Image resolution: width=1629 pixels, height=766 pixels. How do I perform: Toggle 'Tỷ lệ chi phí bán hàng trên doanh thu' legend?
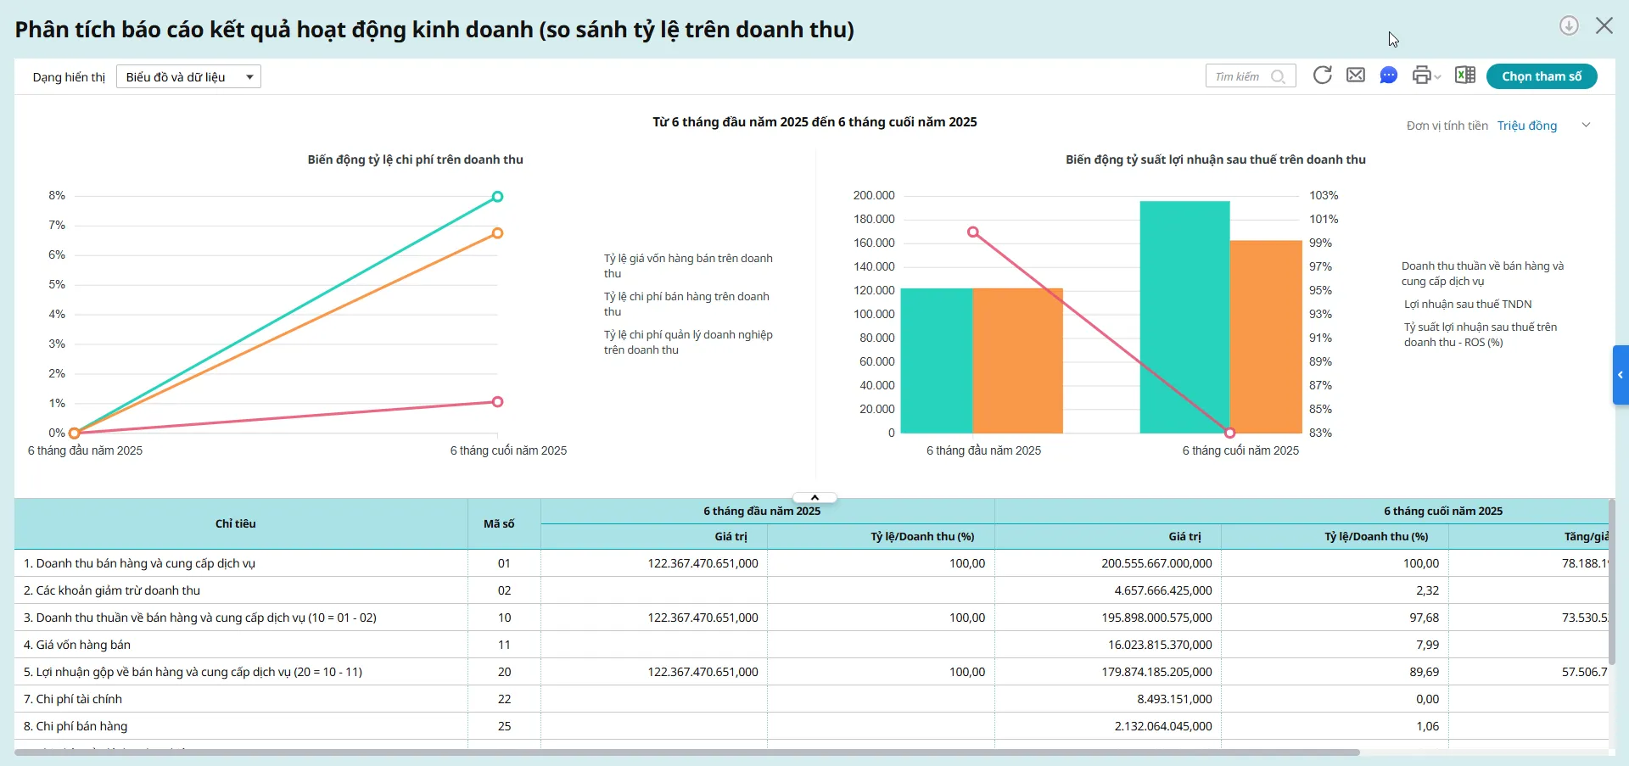[687, 304]
